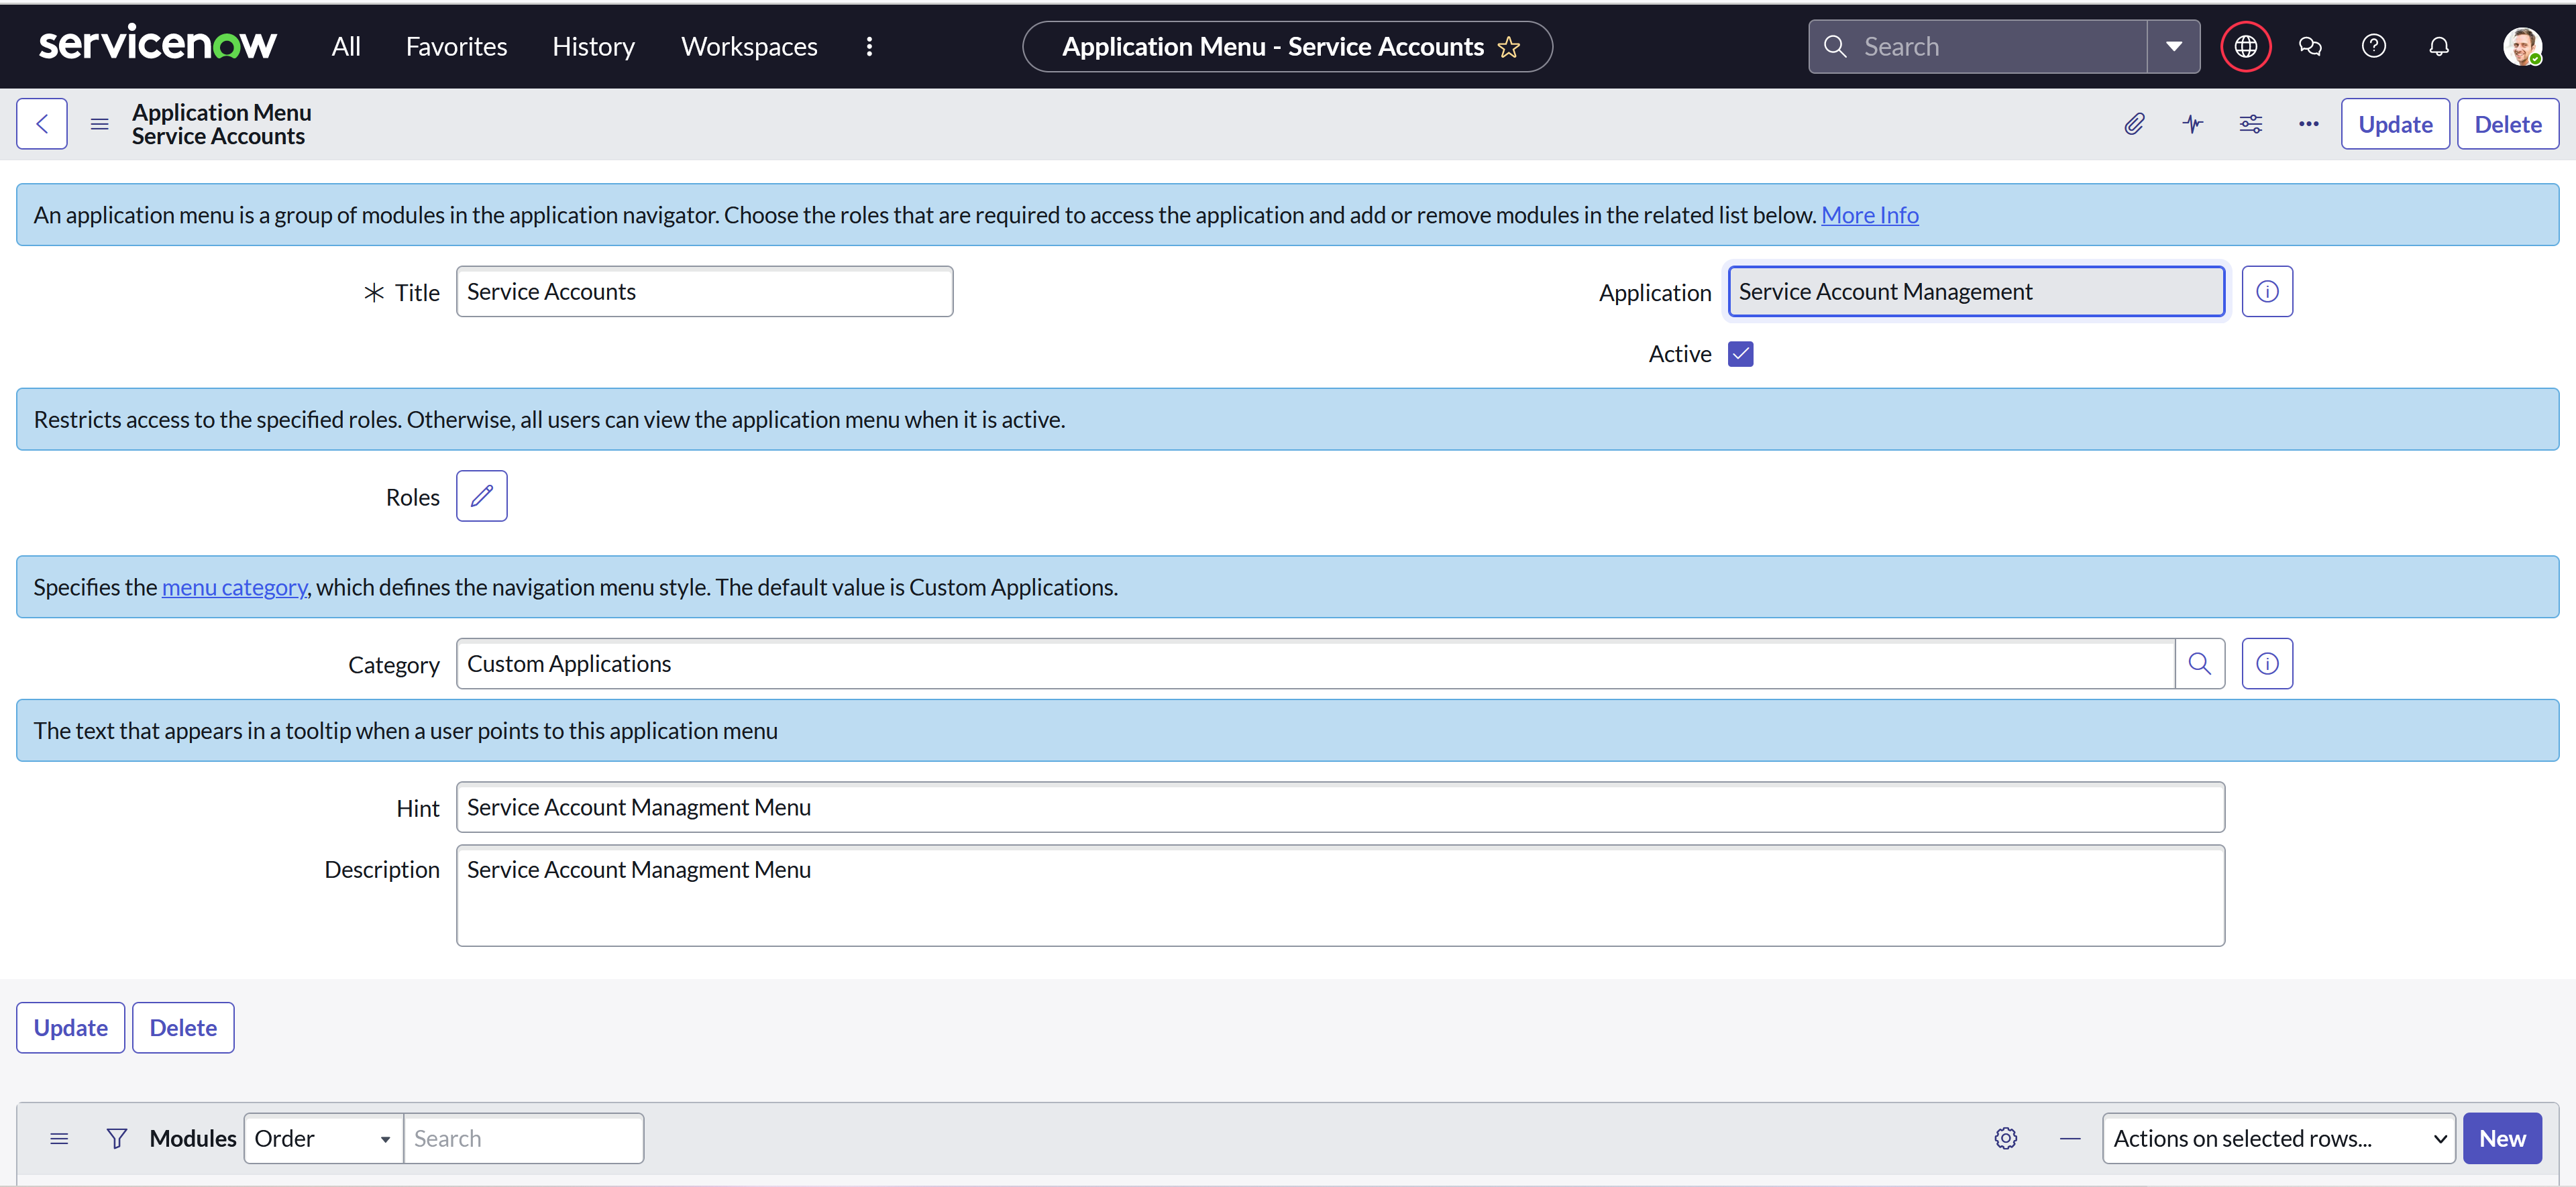Open the Modules list filter icon
Screen dimensions: 2576x1187
117,1138
